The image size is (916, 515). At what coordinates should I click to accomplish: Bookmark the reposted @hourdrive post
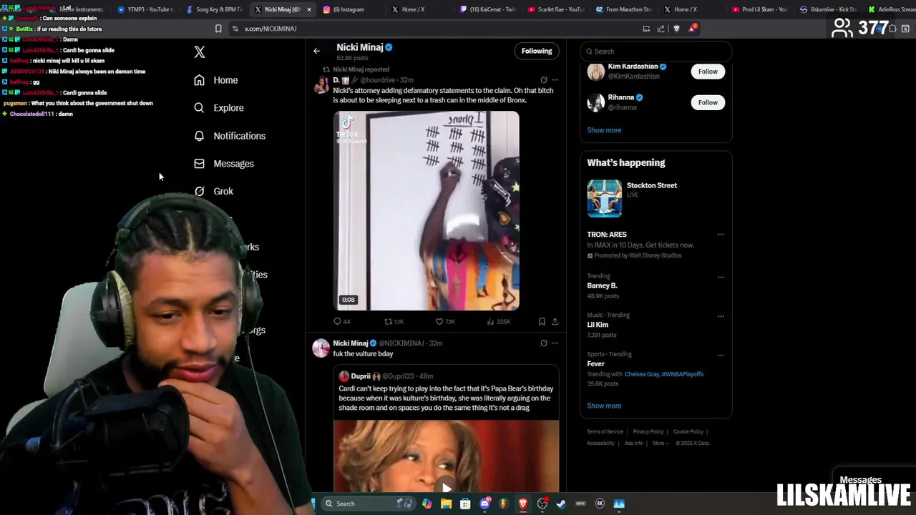[x=542, y=322]
